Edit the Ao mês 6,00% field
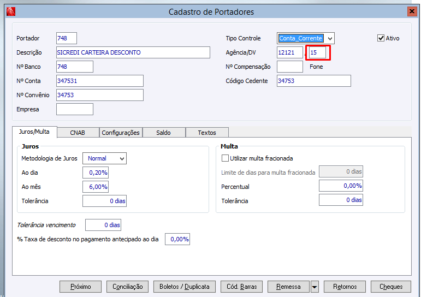The image size is (421, 297). 96,187
